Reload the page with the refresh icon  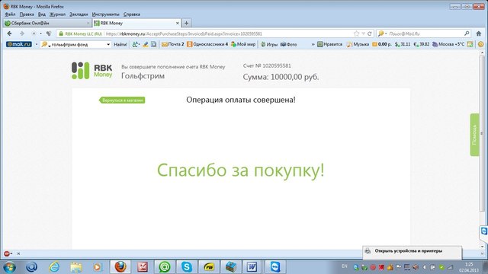tap(369, 33)
